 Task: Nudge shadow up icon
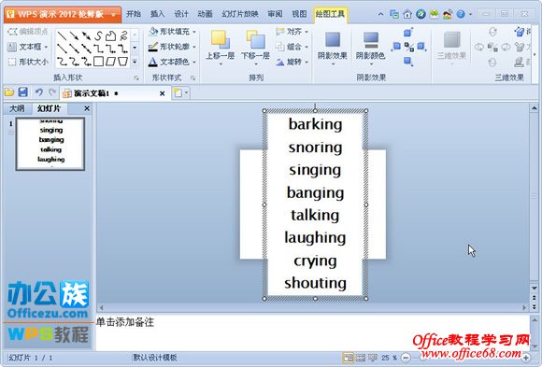(x=408, y=33)
